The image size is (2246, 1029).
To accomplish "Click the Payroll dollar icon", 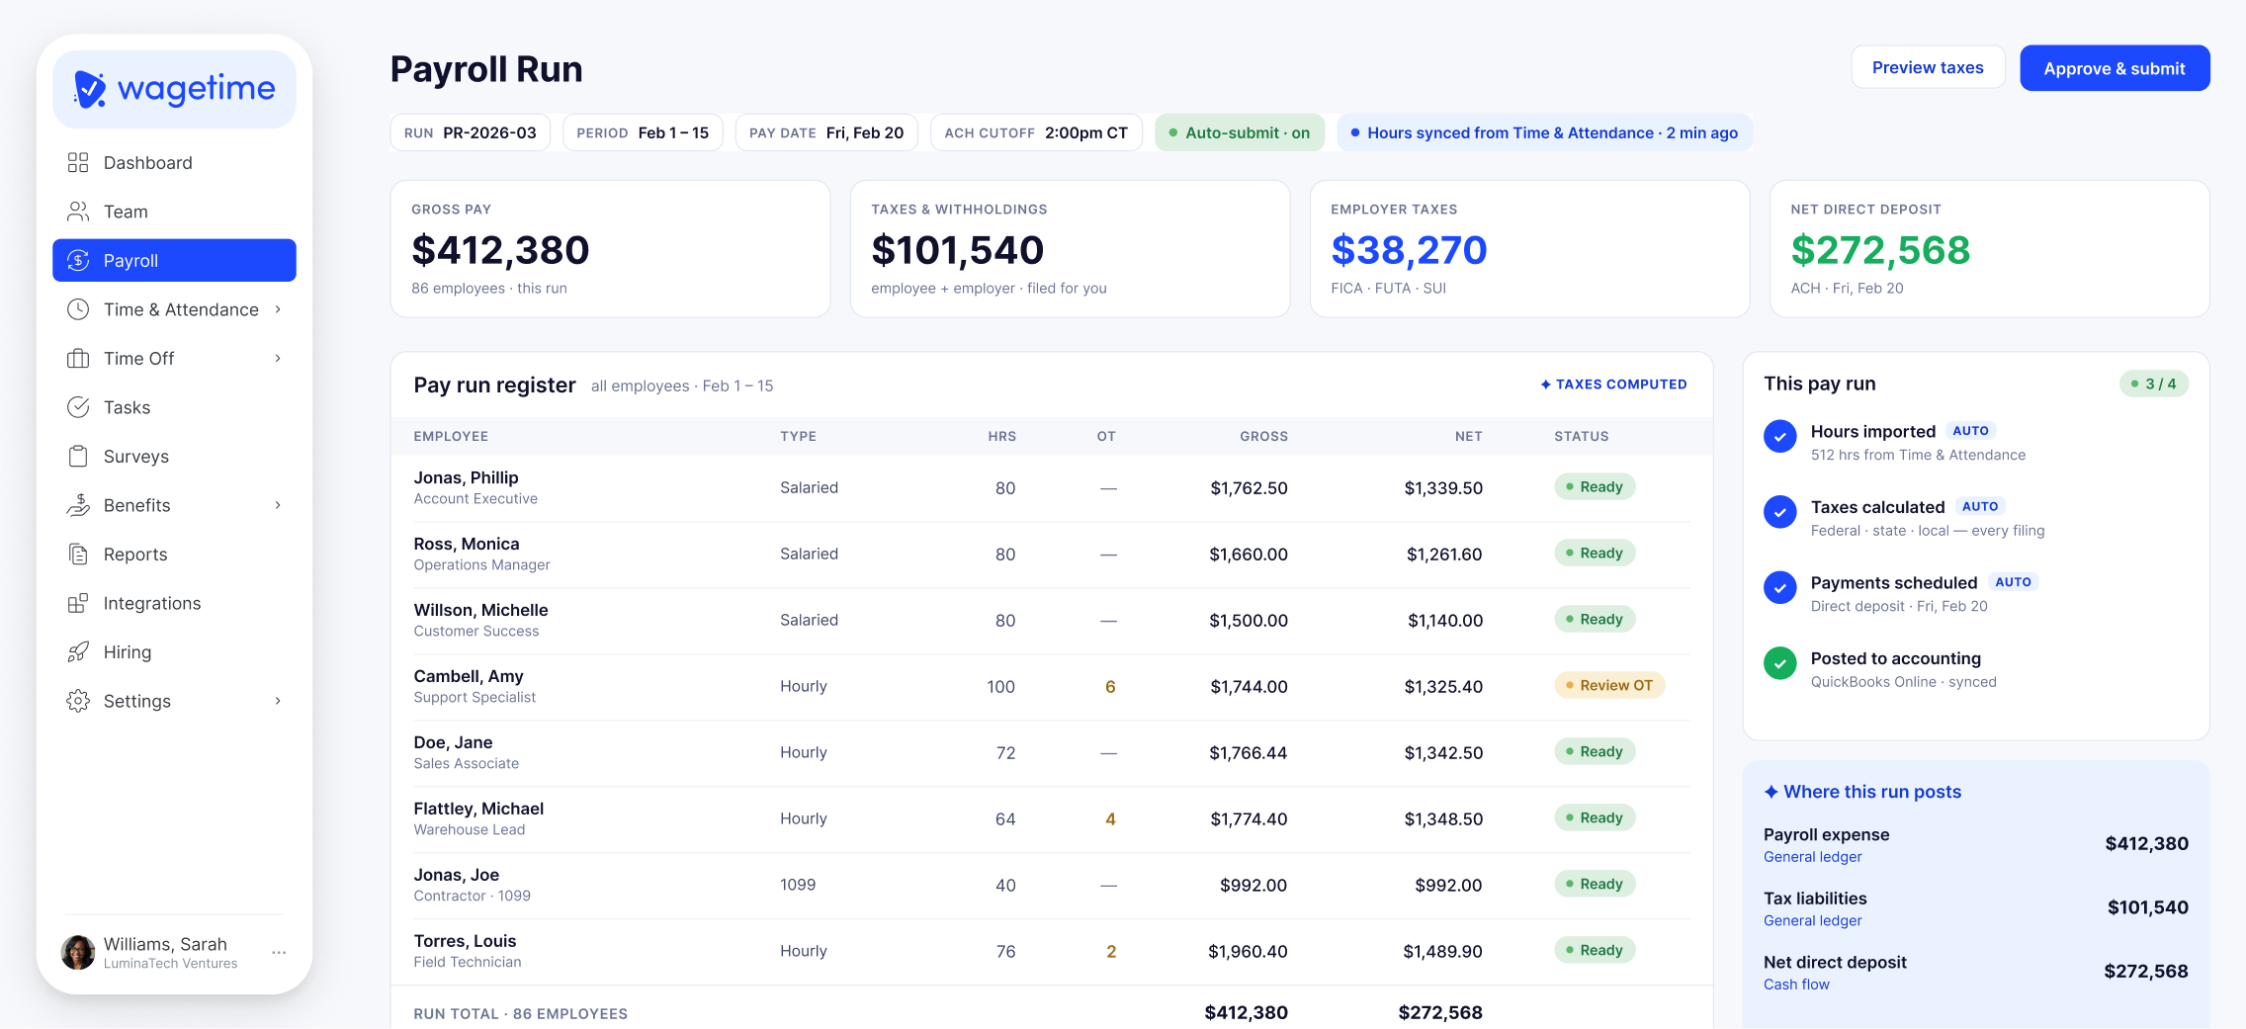I will click(x=78, y=260).
